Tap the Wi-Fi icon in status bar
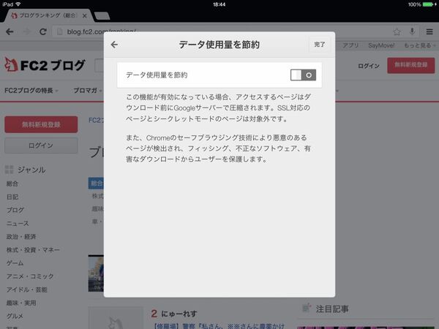Image resolution: width=439 pixels, height=329 pixels. (x=18, y=4)
